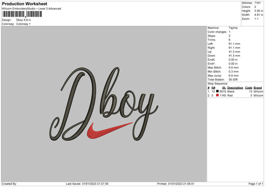The width and height of the screenshot is (265, 187).
Task: Select the Down 41.3 mm value
Action: (x=234, y=56)
